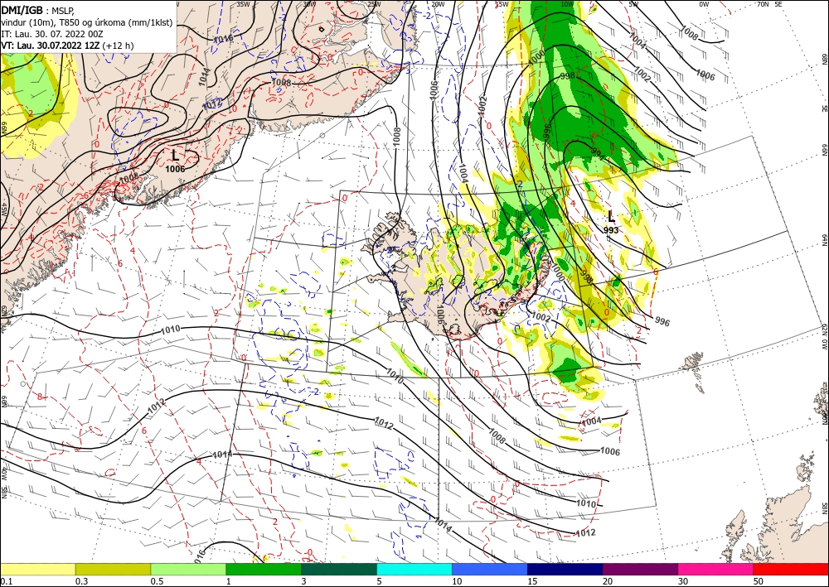Click 'vindur (10m), T850 og úrkoma' line
Image resolution: width=829 pixels, height=587 pixels.
87,22
